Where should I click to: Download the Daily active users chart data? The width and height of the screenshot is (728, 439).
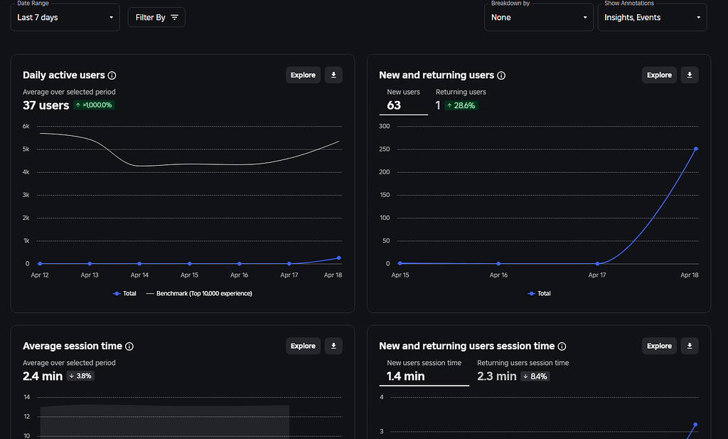[x=333, y=75]
